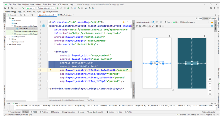Open the Logcat tool window
This screenshot has width=223, height=117.
pyautogui.click(x=81, y=112)
